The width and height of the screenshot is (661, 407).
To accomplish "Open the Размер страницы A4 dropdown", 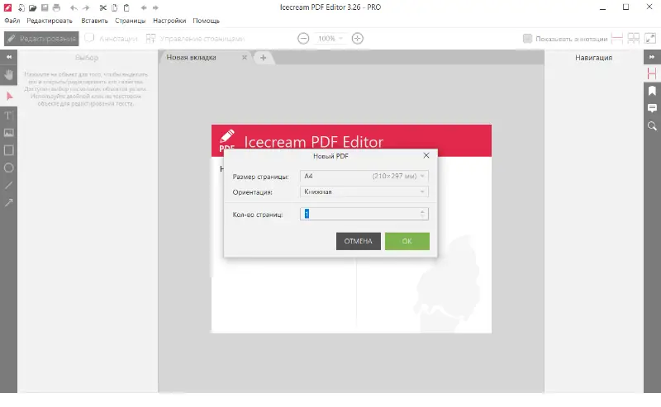I will (364, 176).
